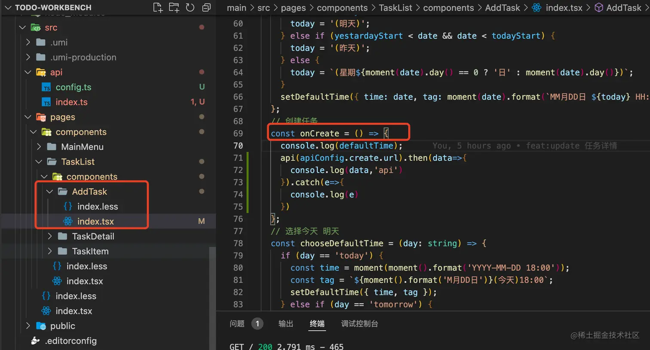Collapse the TODO-WORKBENCH section
This screenshot has height=350, width=650.
click(8, 7)
